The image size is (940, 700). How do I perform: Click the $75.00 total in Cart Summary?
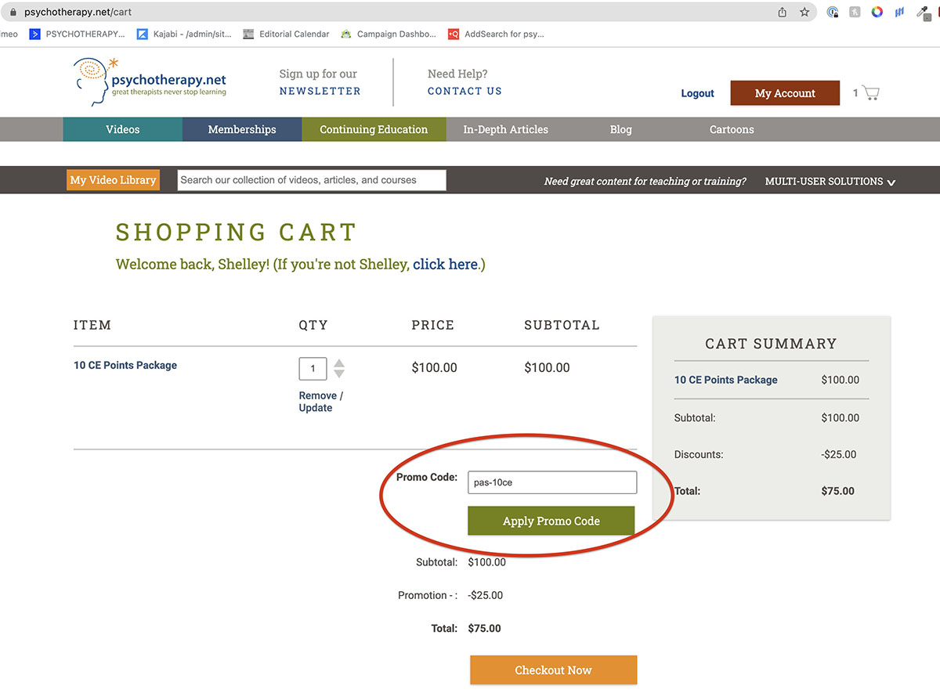coord(837,491)
